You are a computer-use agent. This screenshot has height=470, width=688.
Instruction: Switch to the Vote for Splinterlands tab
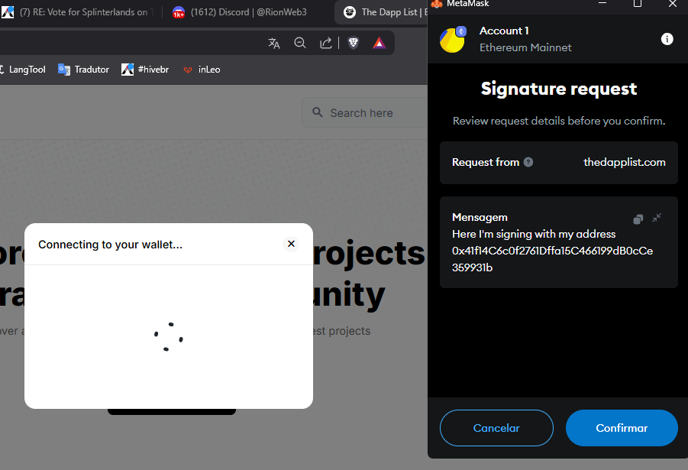click(x=79, y=12)
